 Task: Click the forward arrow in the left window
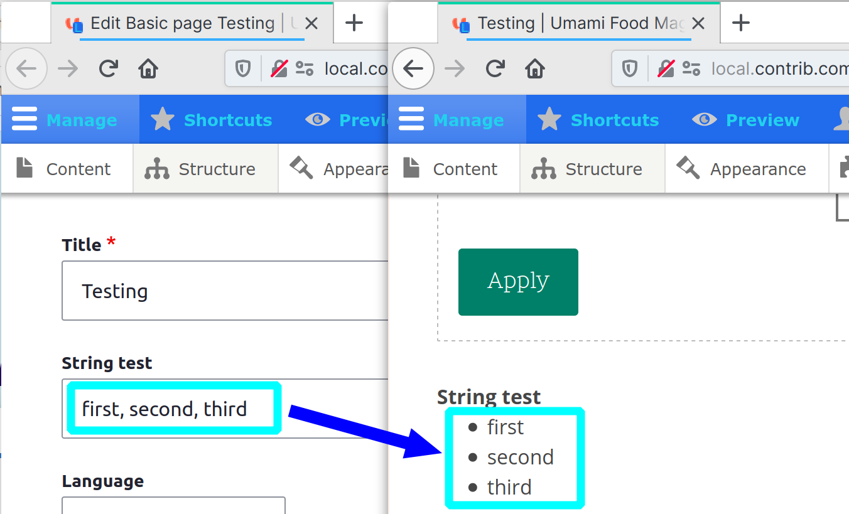tap(67, 68)
